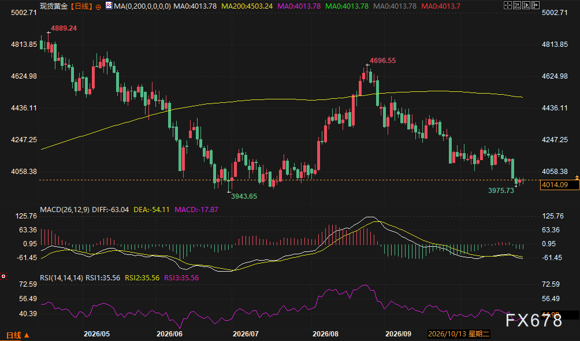Image resolution: width=580 pixels, height=341 pixels.
Task: Click the axis playback icon with play triangle
Action: (x=526, y=5)
